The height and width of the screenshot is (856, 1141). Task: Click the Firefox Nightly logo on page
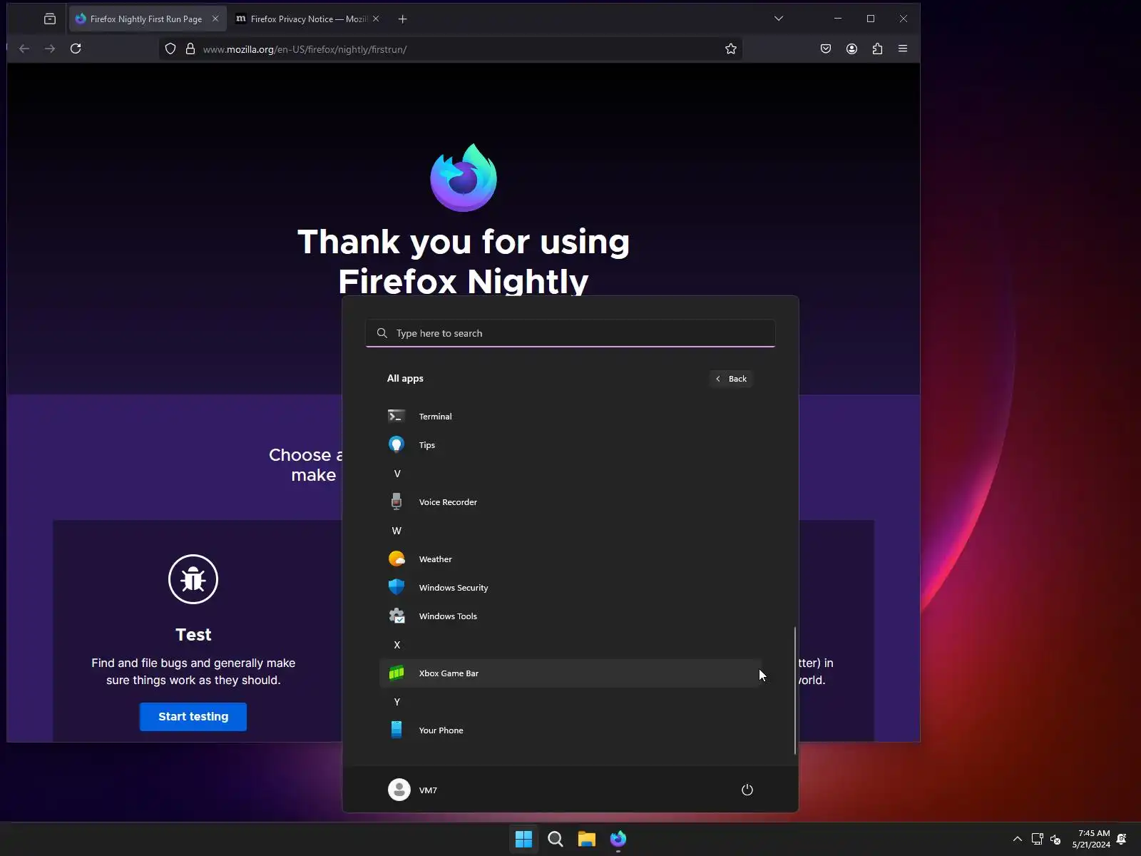(464, 178)
